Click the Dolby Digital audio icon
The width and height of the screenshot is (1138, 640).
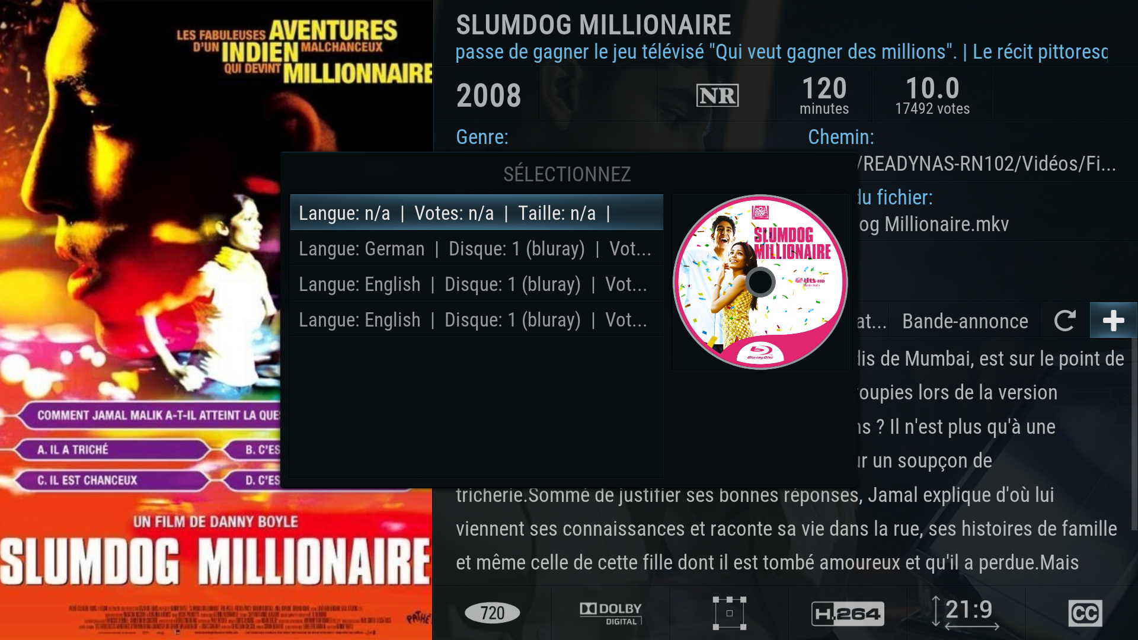610,613
